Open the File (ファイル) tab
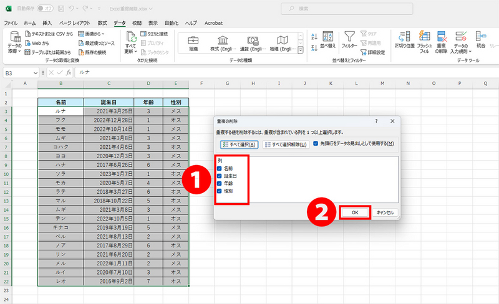The height and width of the screenshot is (304, 499). pos(11,23)
